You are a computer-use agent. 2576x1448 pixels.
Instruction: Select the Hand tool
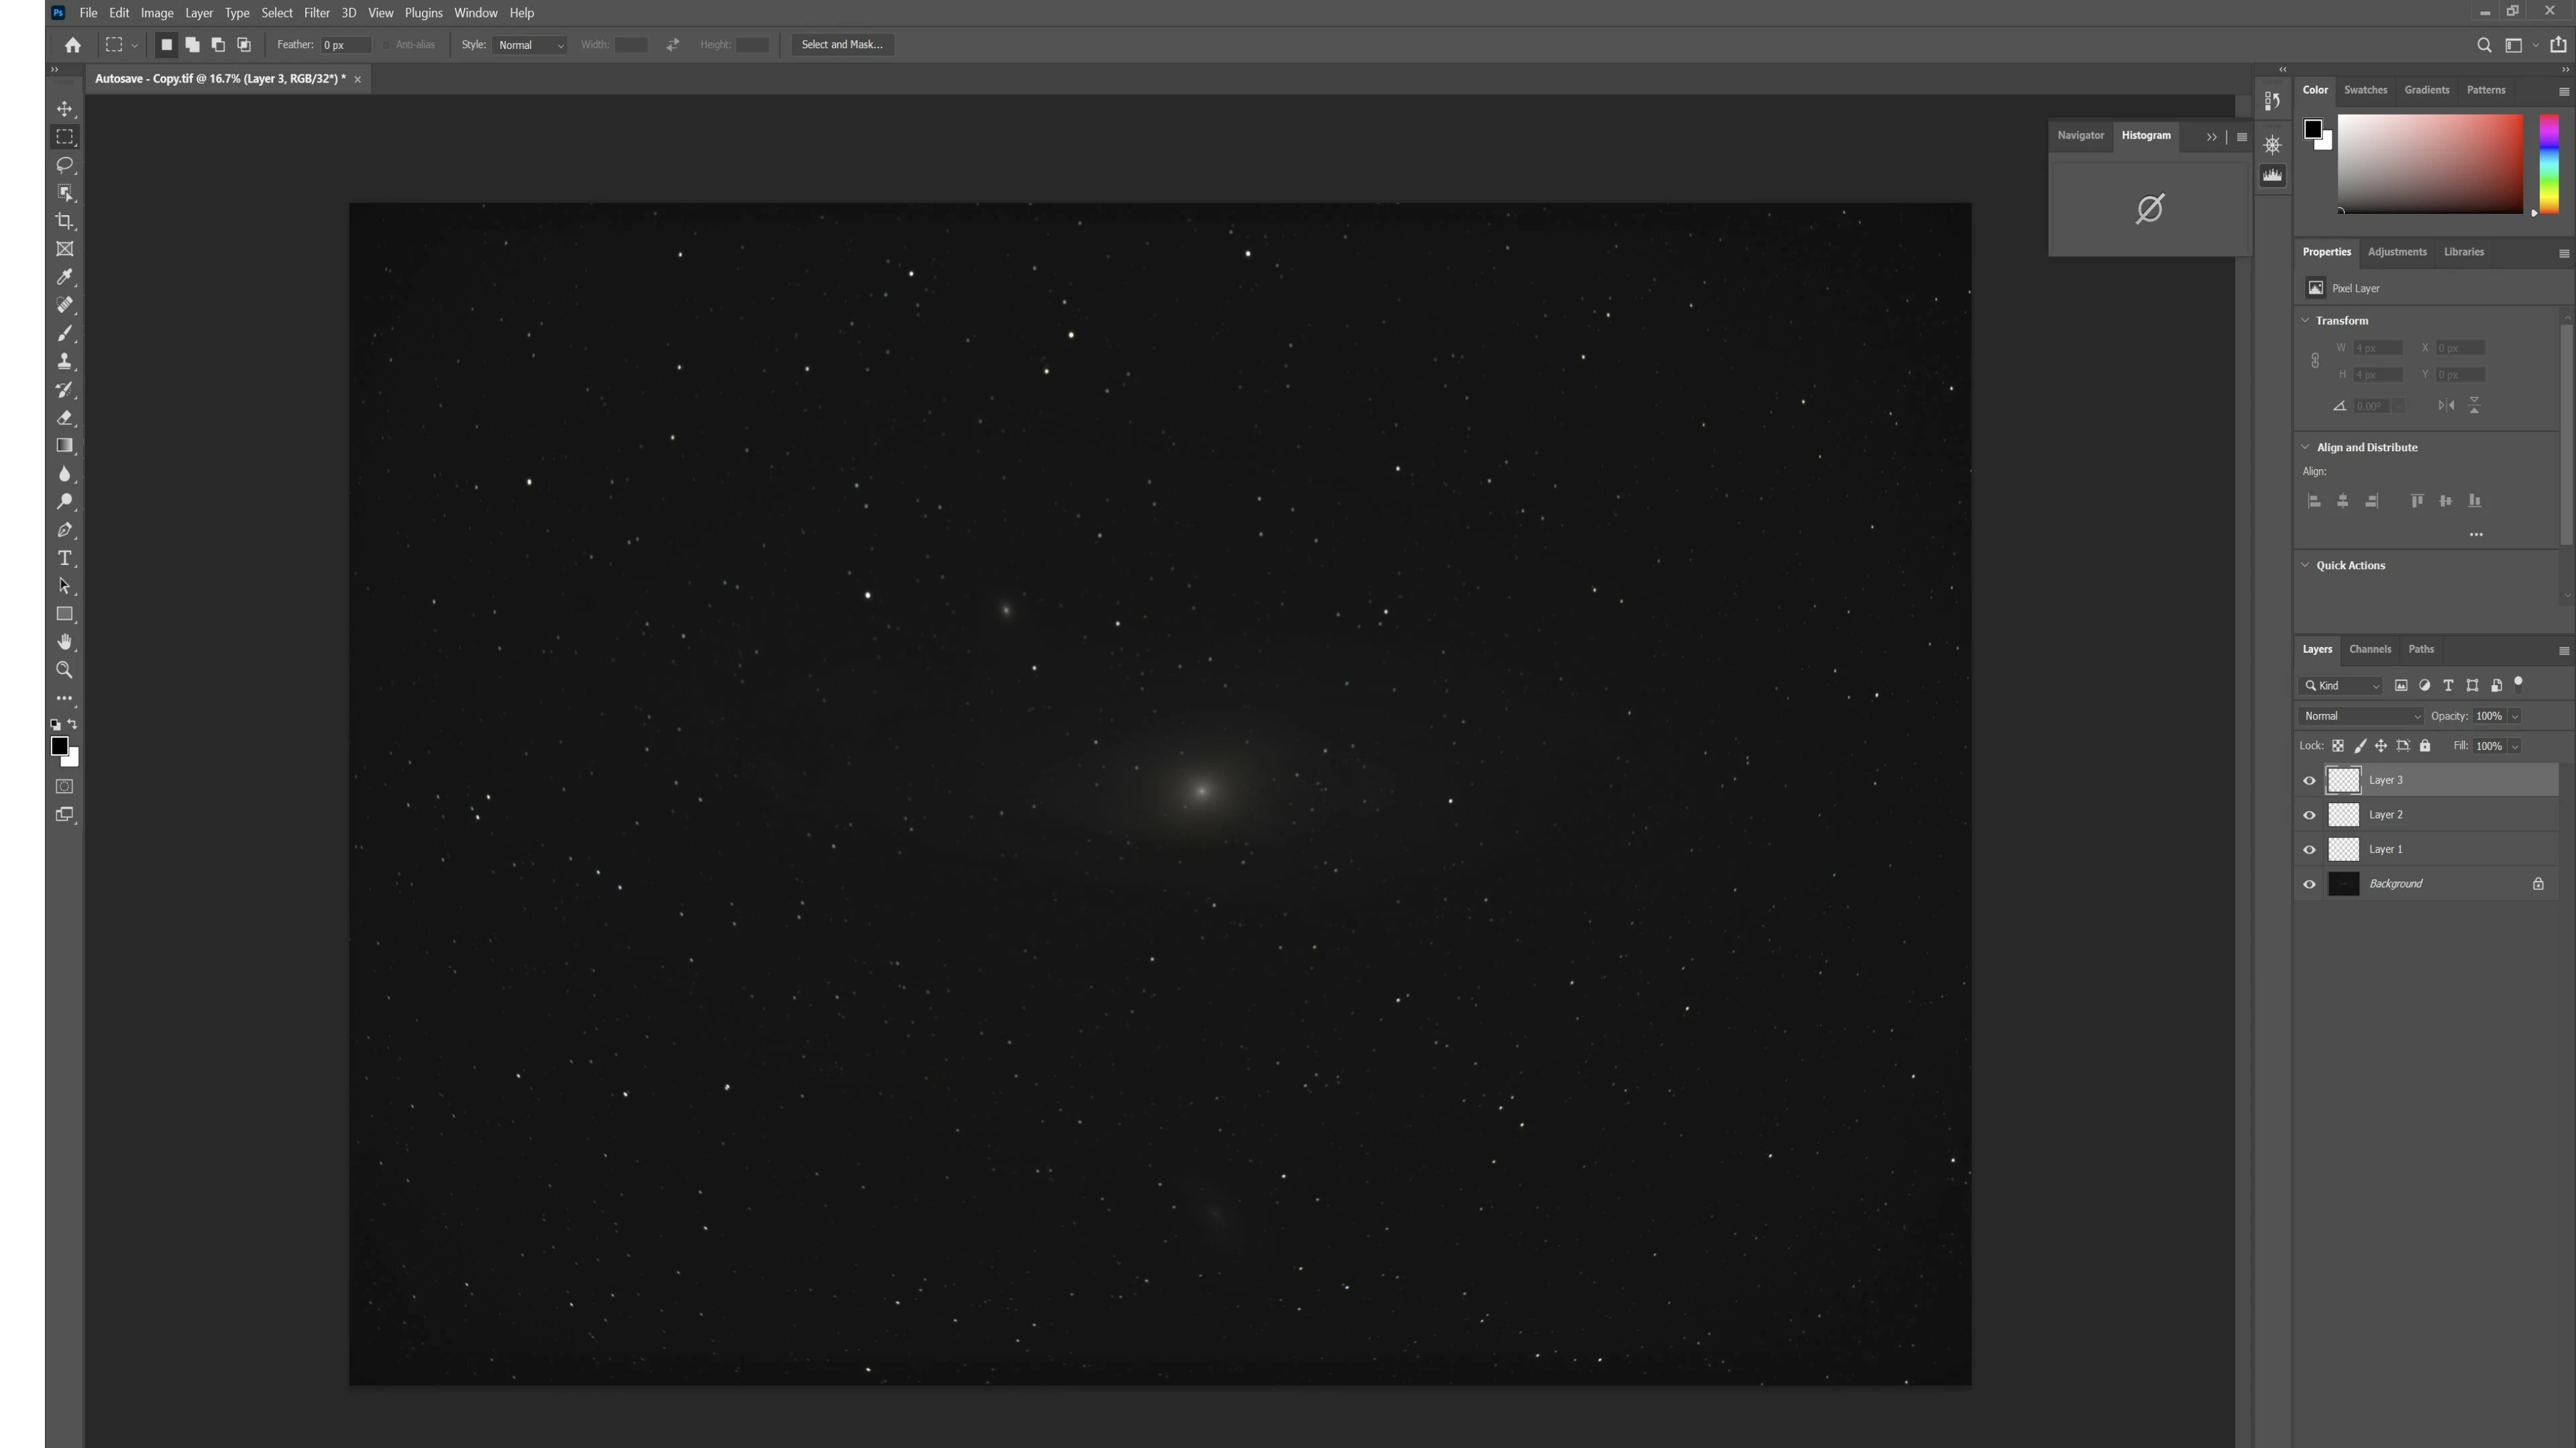tap(64, 642)
